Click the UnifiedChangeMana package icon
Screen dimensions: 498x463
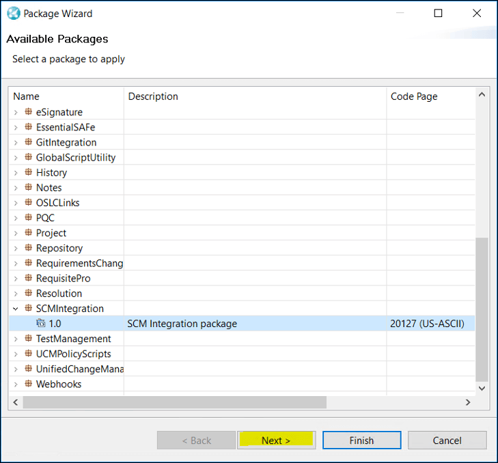point(29,368)
